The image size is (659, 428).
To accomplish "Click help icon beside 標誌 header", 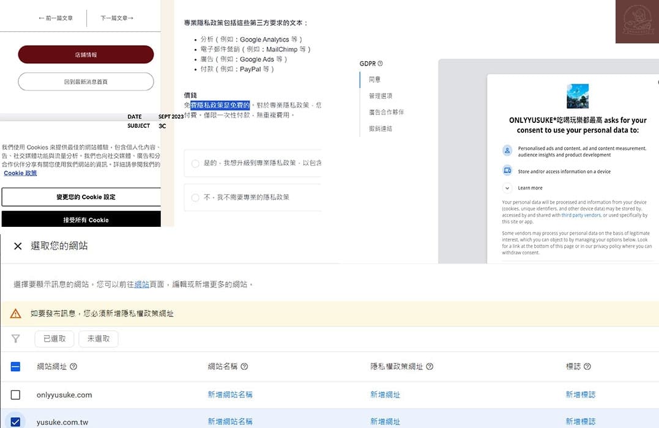I will click(x=587, y=367).
